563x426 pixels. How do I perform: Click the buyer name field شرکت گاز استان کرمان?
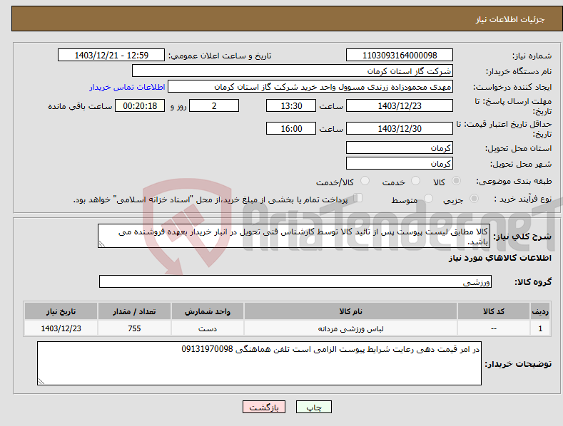tap(293, 71)
